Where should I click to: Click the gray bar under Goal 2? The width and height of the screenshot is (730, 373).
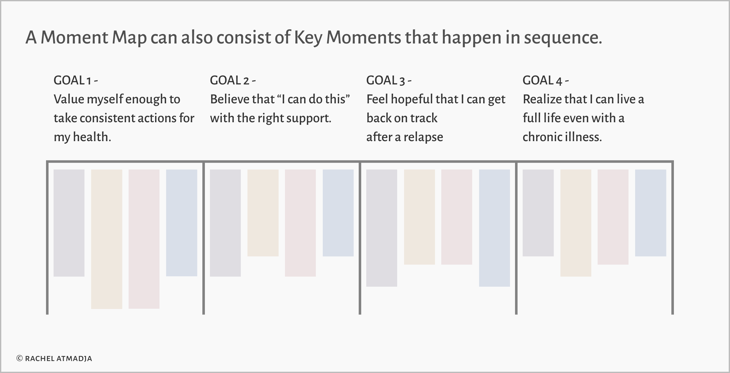tap(225, 223)
